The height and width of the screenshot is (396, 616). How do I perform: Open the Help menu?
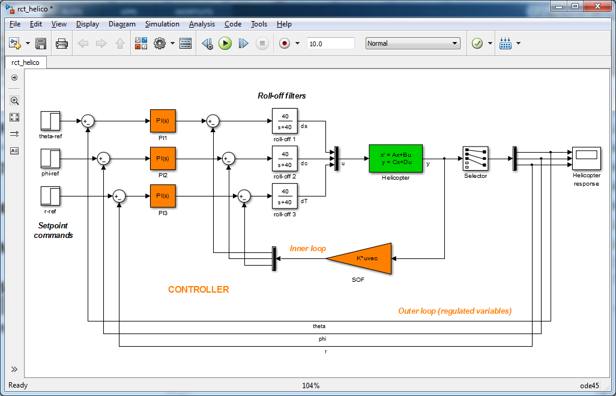[x=284, y=24]
